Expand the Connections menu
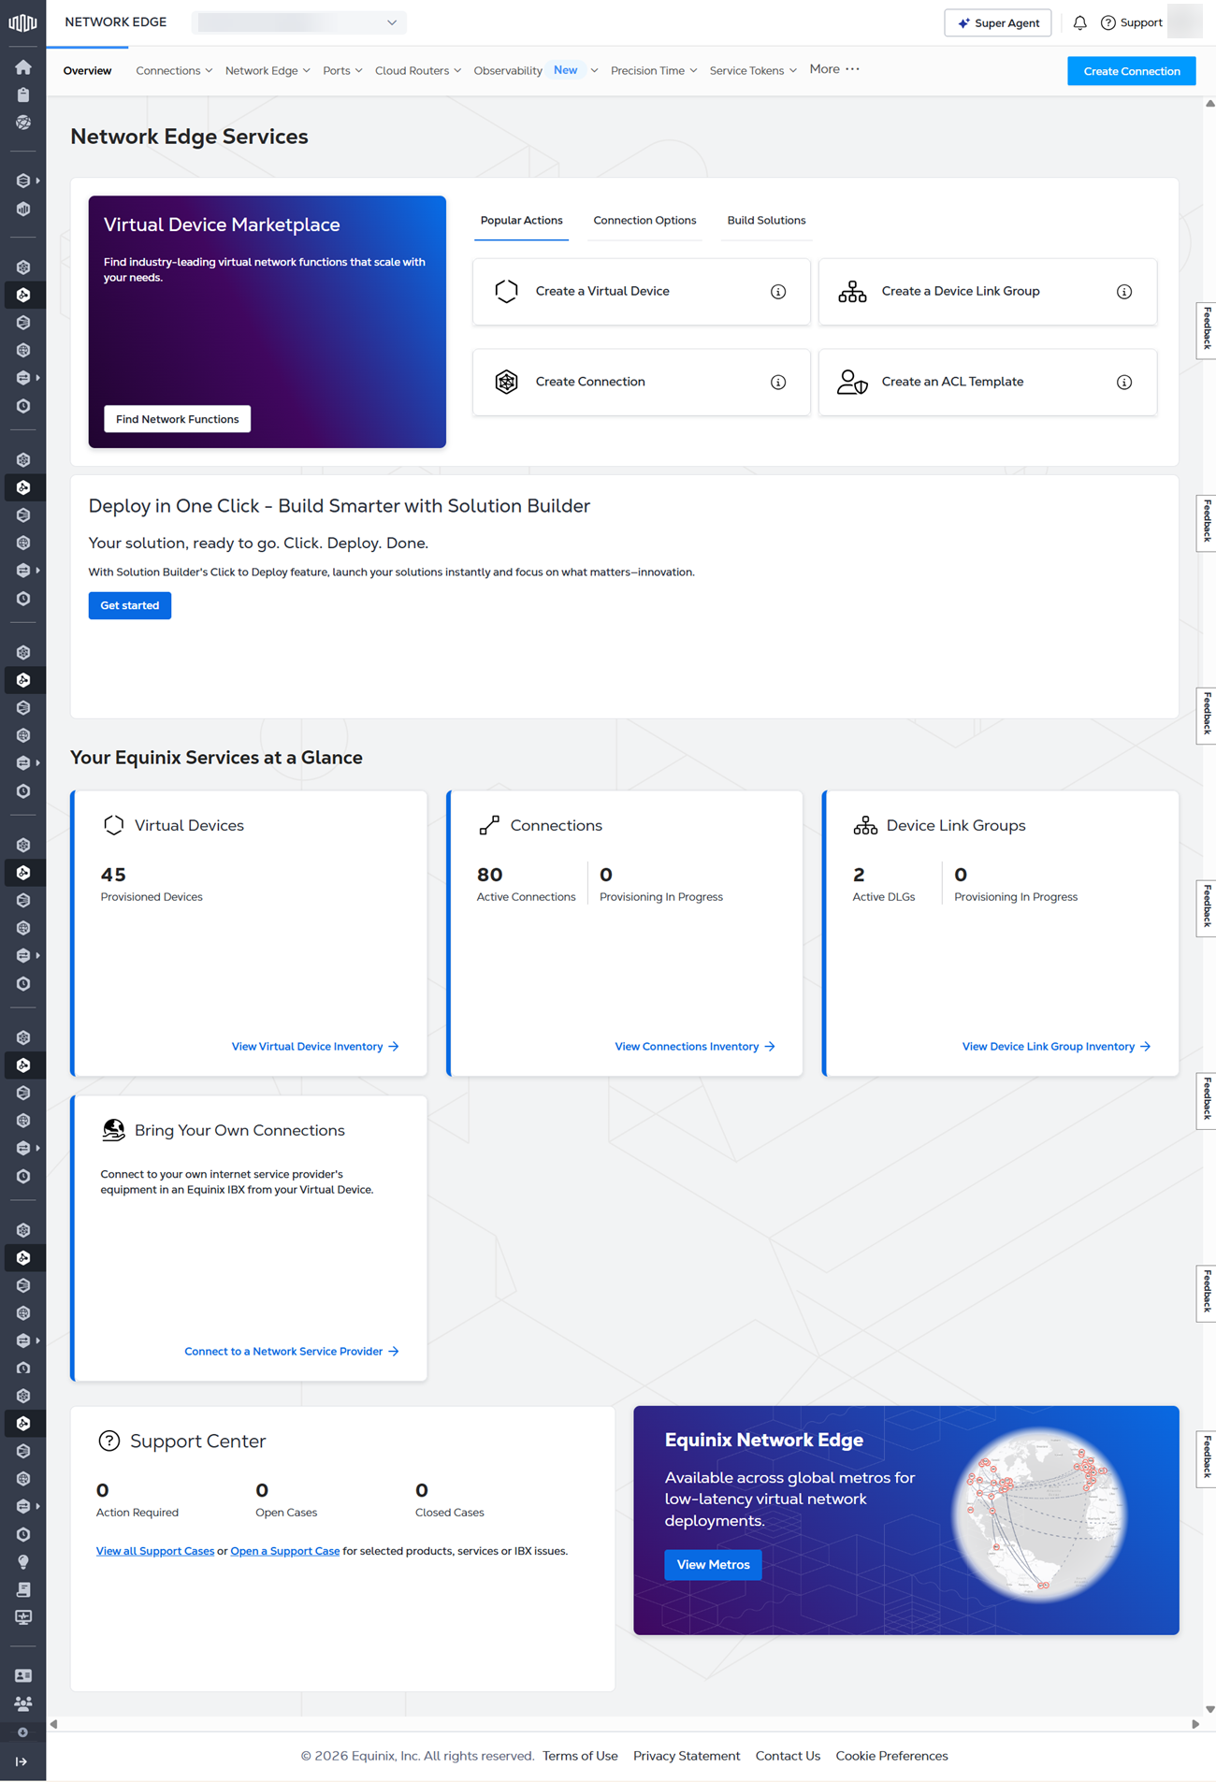1216x1782 pixels. pos(174,70)
